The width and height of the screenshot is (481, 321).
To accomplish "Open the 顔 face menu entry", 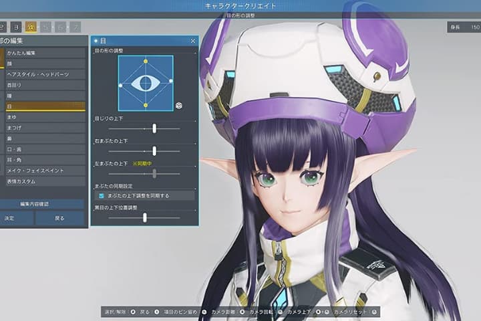I will (45, 64).
